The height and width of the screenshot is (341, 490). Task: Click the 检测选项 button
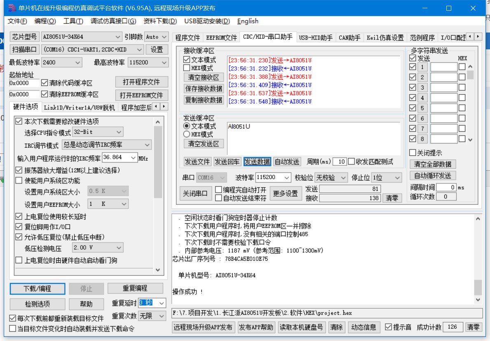click(37, 304)
